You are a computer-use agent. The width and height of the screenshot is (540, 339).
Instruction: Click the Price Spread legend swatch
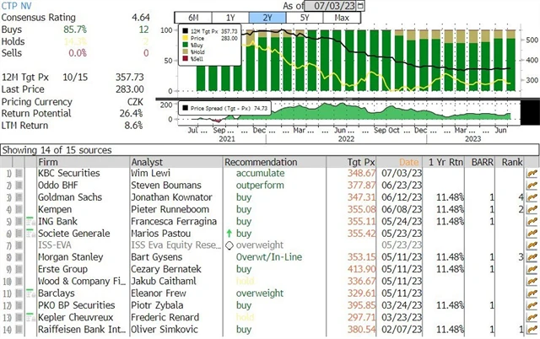[x=185, y=108]
